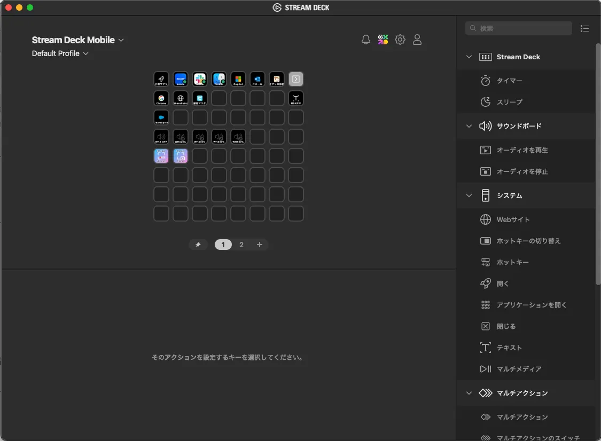Select the テキスト action
This screenshot has height=441, width=601.
click(526, 348)
